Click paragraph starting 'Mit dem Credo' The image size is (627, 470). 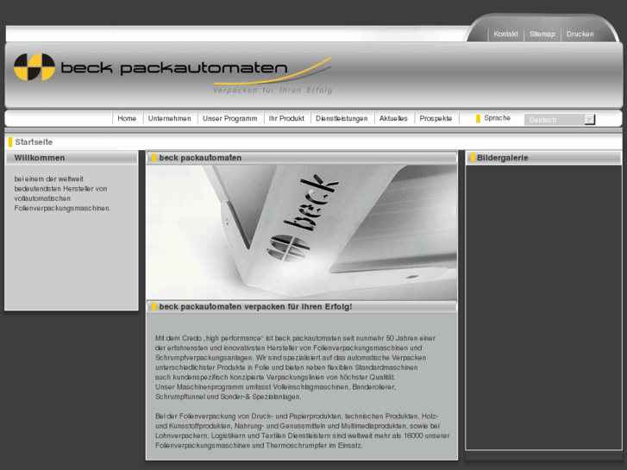[295, 367]
